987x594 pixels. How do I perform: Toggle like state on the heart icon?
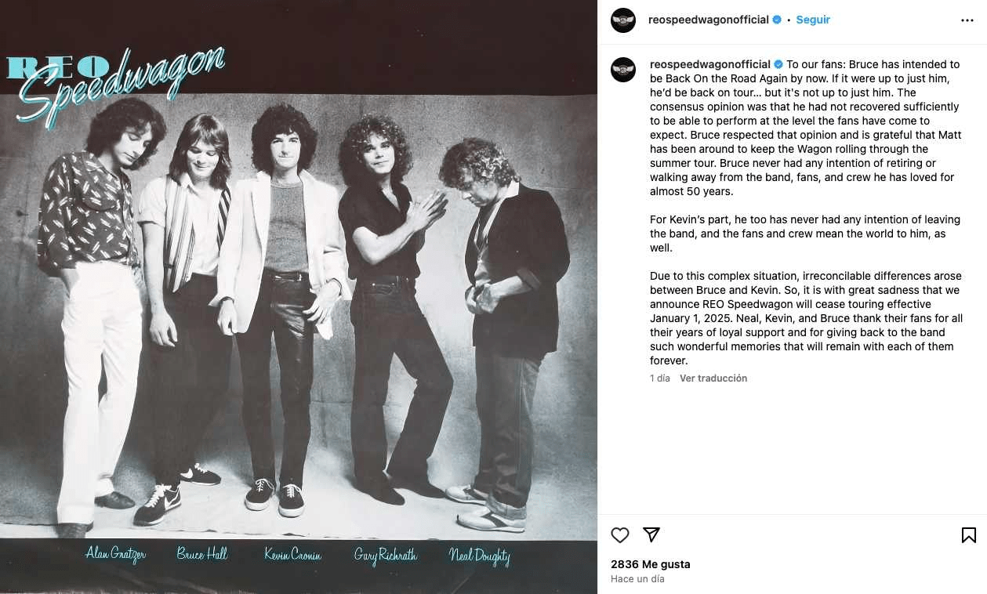pyautogui.click(x=619, y=534)
